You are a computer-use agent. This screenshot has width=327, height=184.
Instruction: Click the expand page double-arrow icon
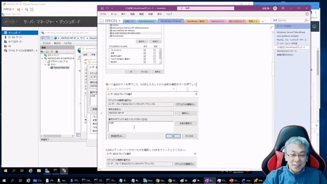tap(271, 27)
